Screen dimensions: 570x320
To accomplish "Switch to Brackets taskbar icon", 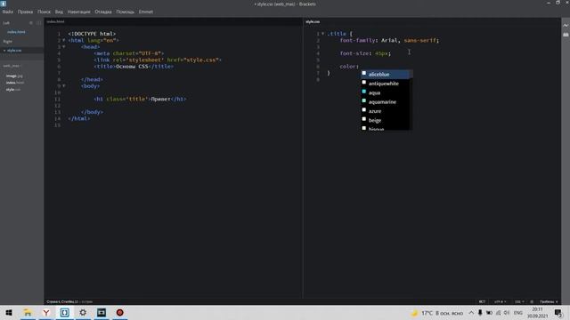I will tap(65, 312).
